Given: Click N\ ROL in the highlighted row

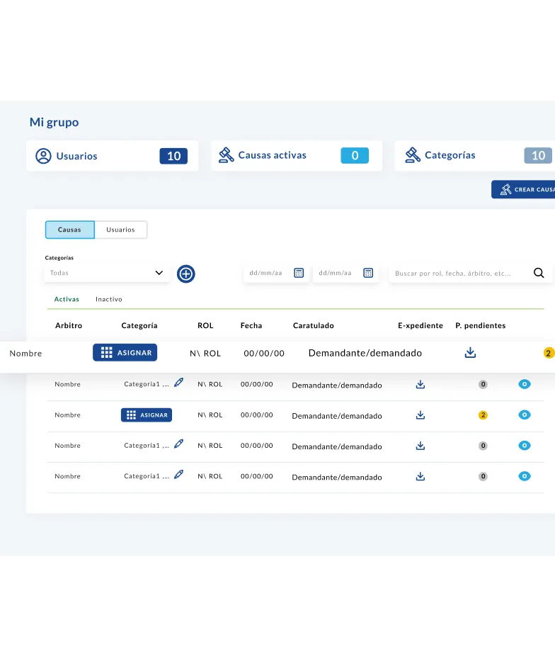Looking at the screenshot, I should 205,354.
